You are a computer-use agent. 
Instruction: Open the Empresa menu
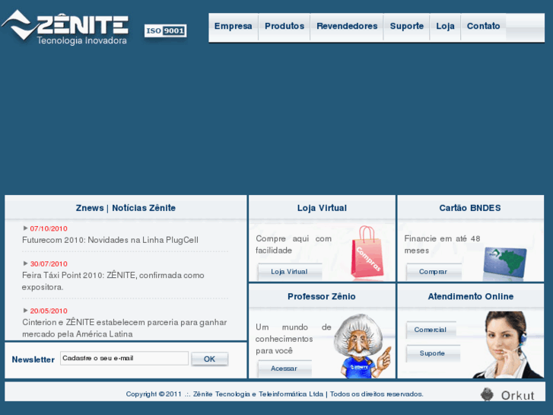point(233,26)
